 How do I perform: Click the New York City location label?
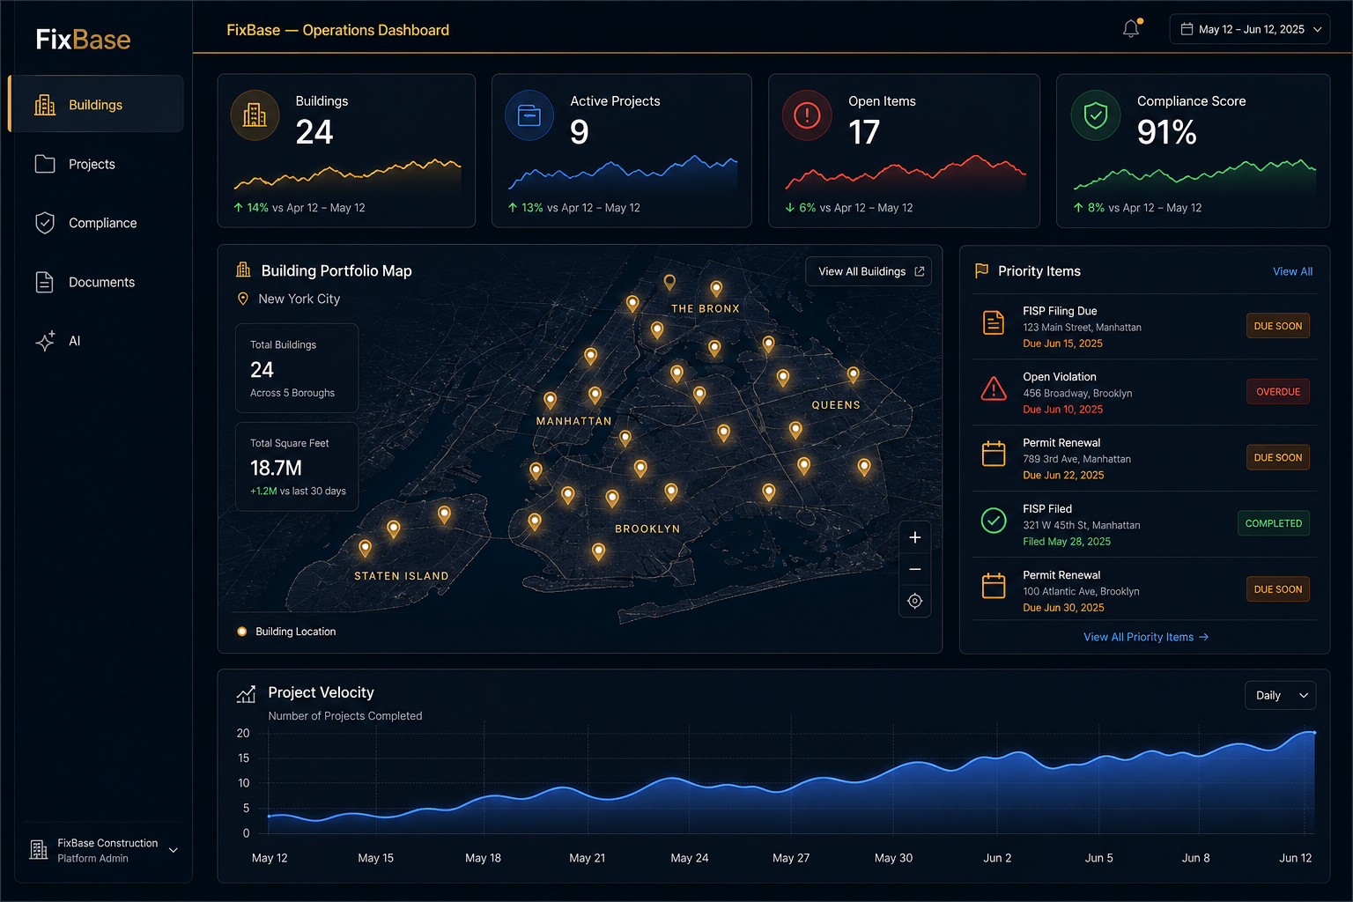299,299
